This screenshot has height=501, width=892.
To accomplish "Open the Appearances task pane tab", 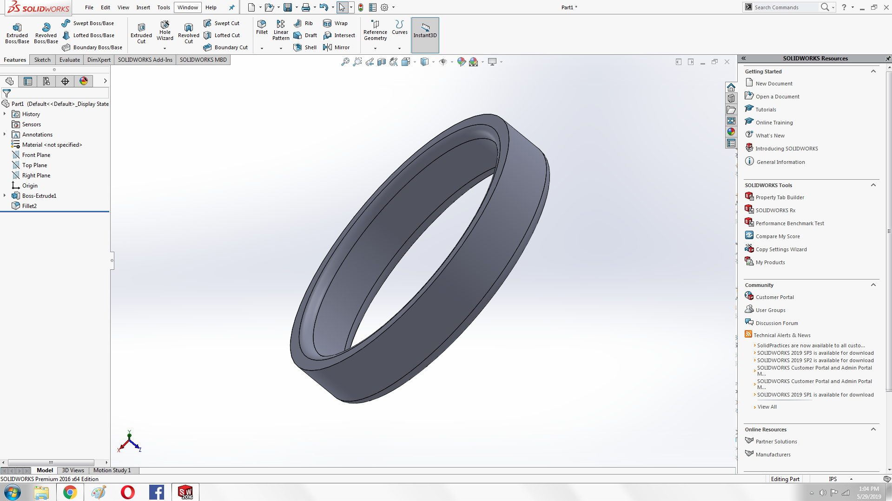I will [731, 132].
